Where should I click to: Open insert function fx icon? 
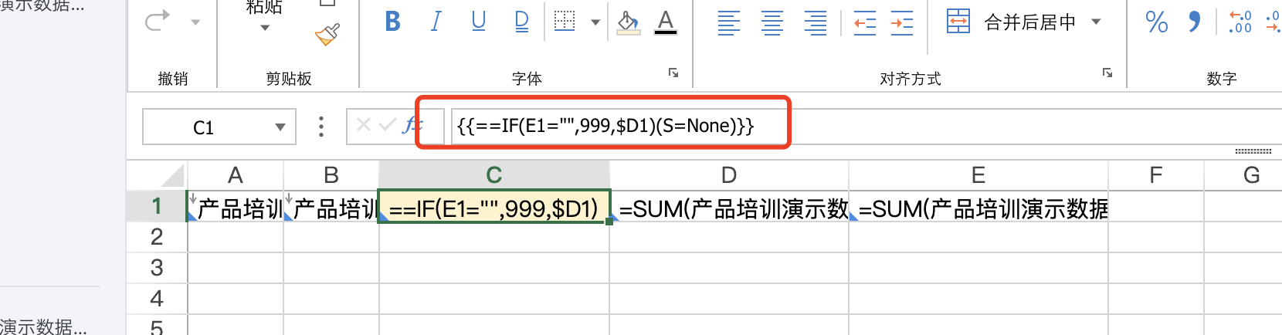412,124
